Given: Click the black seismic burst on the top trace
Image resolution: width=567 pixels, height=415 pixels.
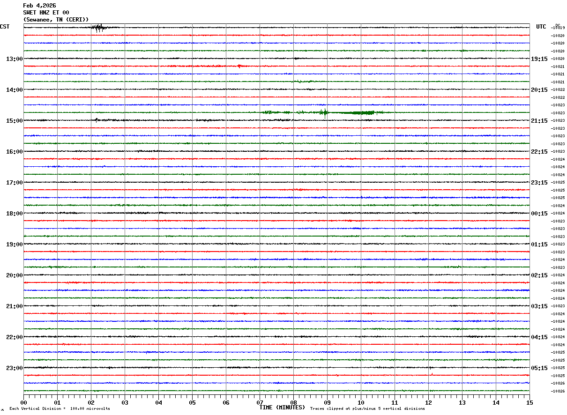Looking at the screenshot, I should coord(98,28).
